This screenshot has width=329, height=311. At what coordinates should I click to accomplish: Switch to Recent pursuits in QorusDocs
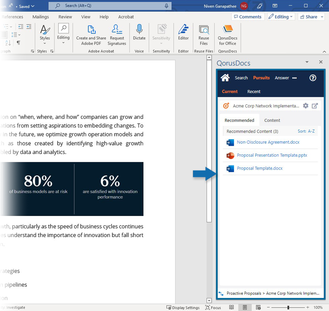(x=254, y=91)
